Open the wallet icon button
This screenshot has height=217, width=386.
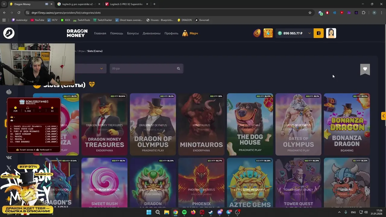319,33
